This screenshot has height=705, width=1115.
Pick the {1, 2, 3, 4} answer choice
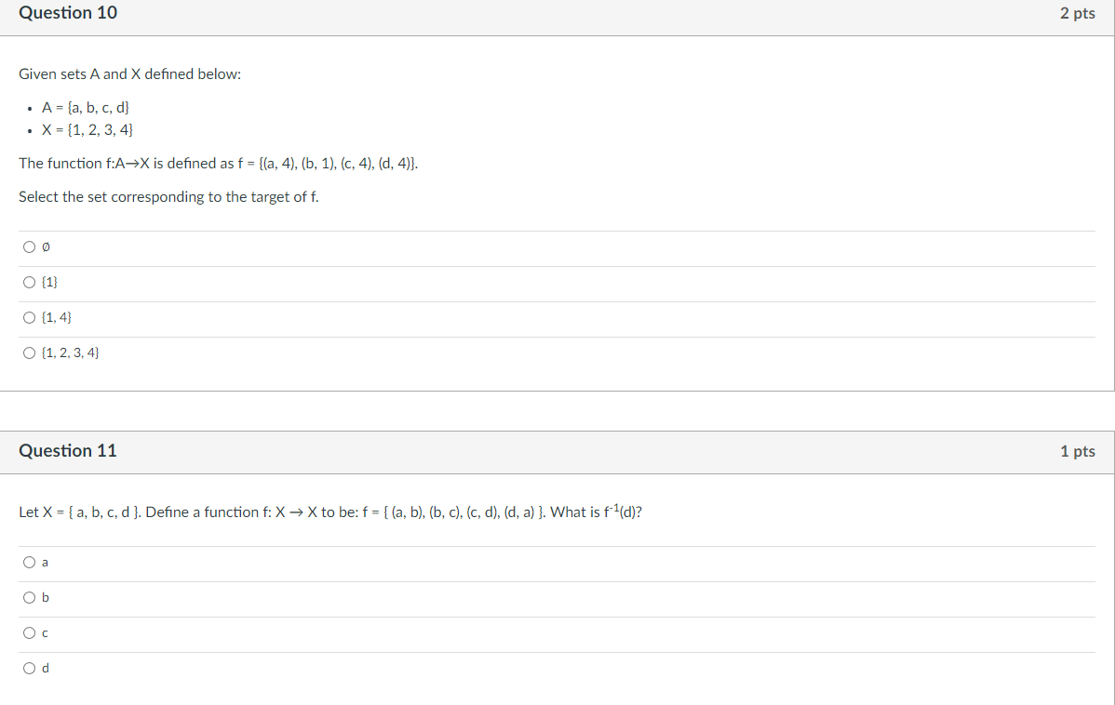point(29,352)
